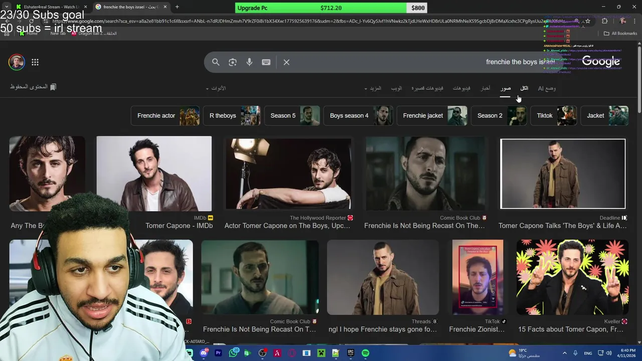Screen dimensions: 642x361
Task: Select the Images tab
Action: tap(506, 88)
